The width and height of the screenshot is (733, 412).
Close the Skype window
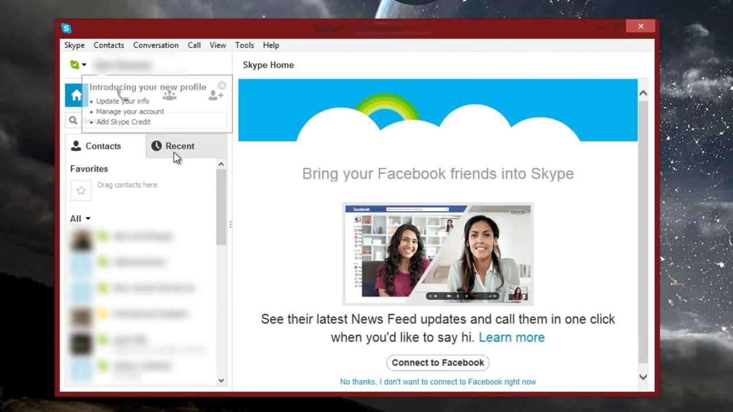tap(640, 26)
